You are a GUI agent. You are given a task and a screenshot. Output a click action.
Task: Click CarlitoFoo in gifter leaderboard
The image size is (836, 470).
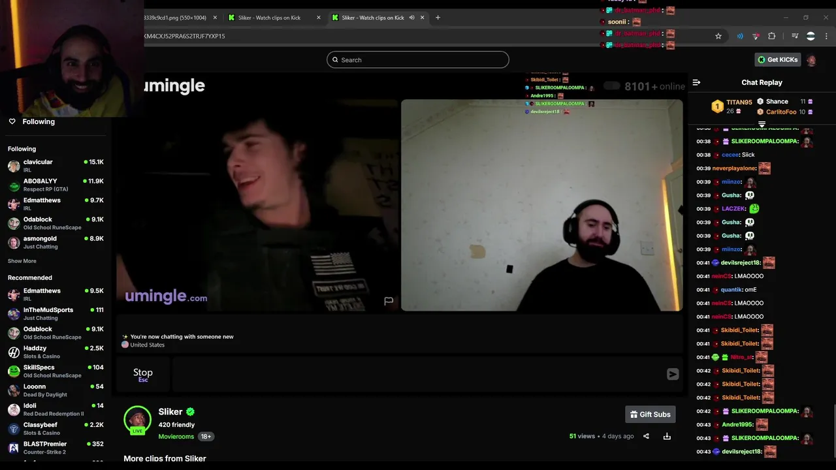pos(781,112)
